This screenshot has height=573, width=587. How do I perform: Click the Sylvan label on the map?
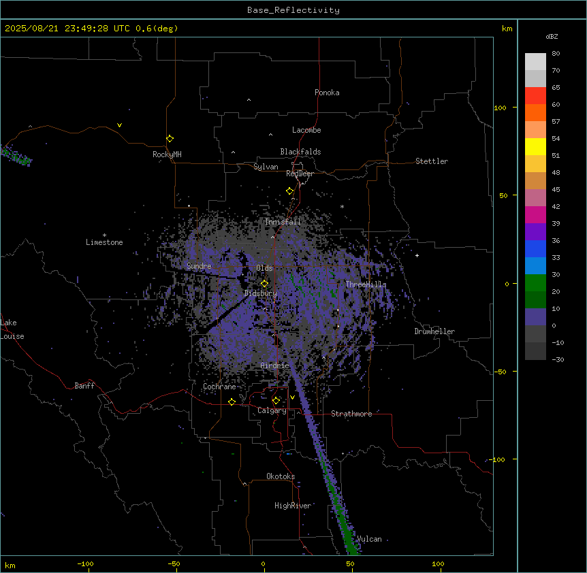coord(266,167)
